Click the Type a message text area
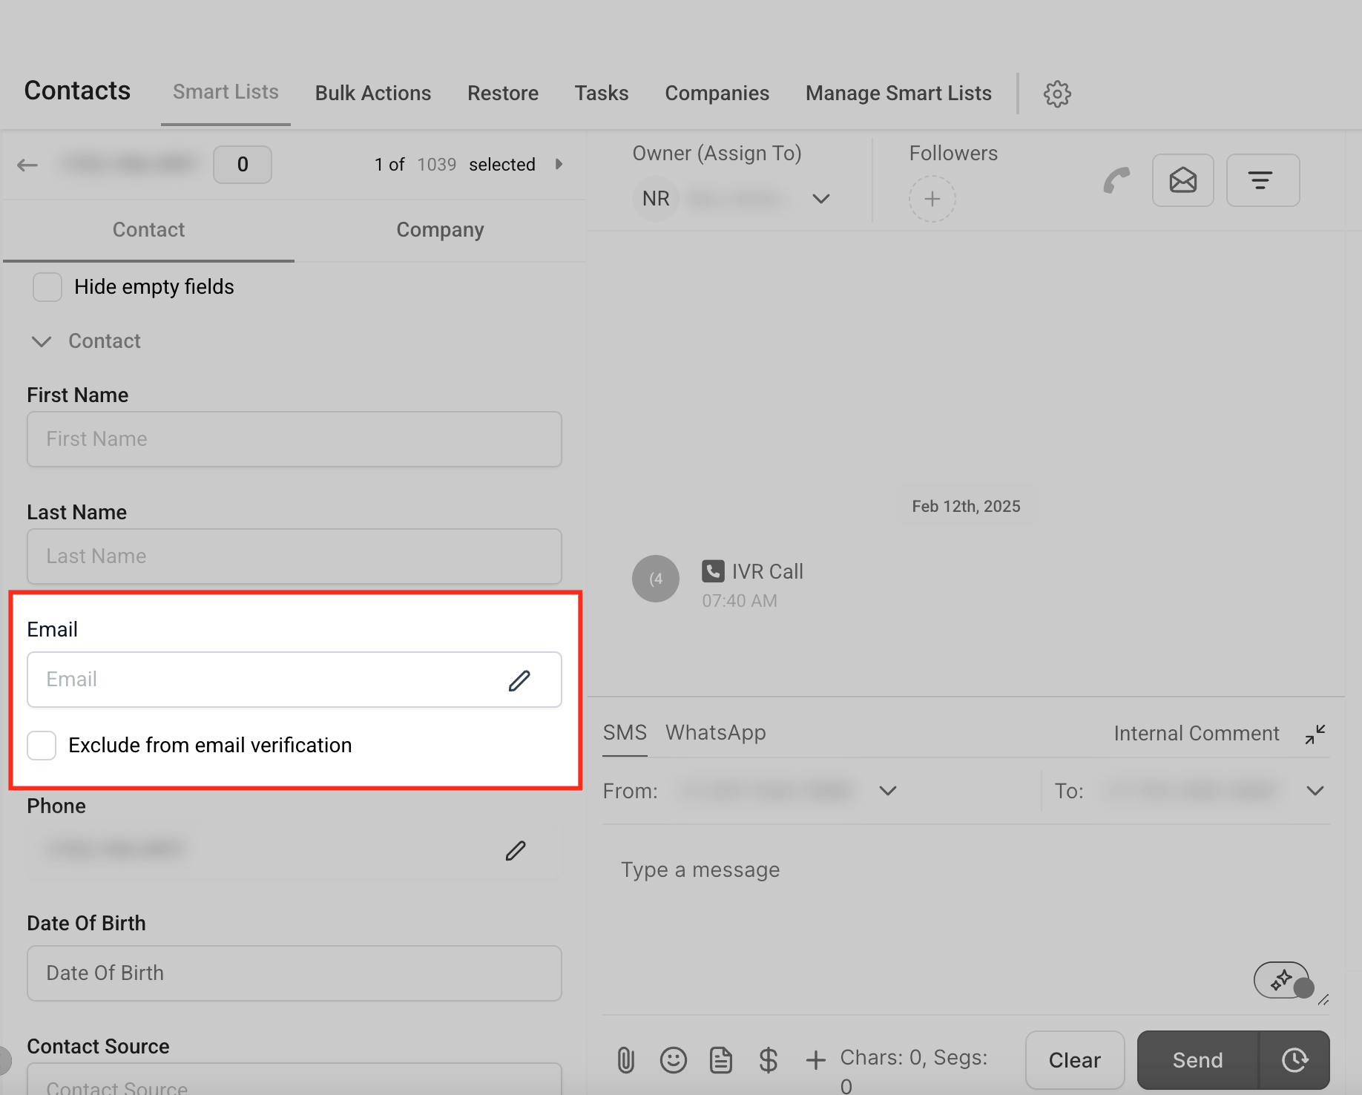 coord(966,918)
